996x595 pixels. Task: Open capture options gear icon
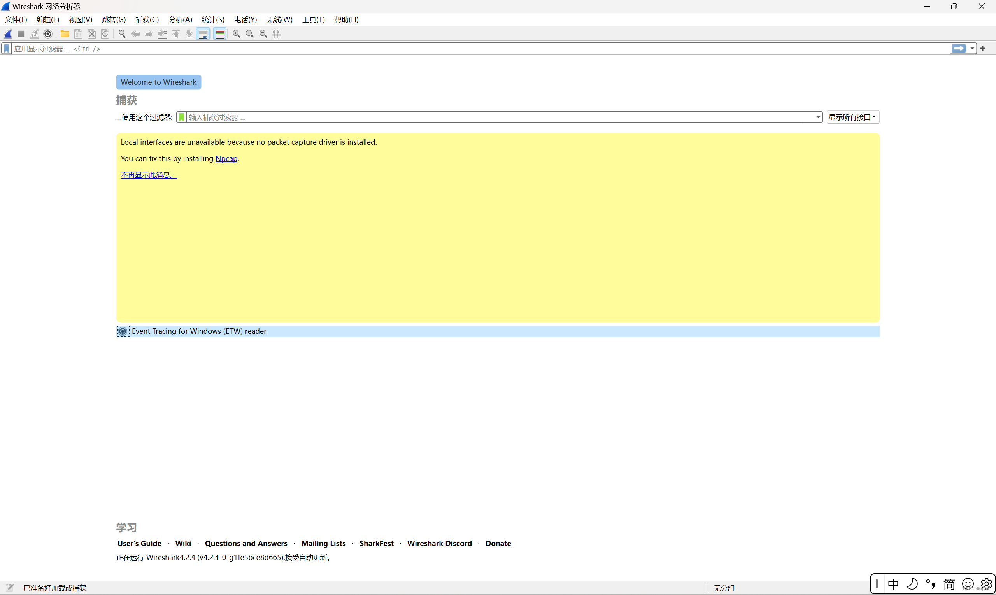[x=48, y=34]
